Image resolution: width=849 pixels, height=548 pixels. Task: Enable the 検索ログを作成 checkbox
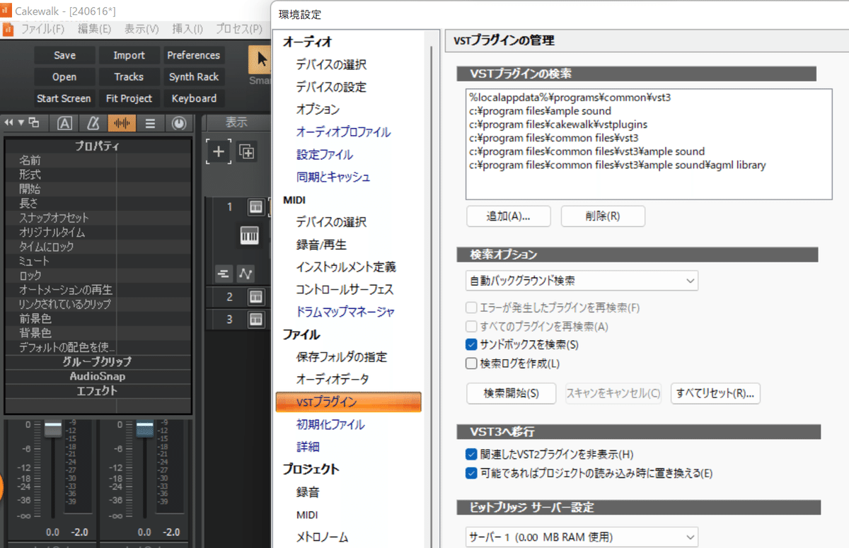click(x=471, y=363)
